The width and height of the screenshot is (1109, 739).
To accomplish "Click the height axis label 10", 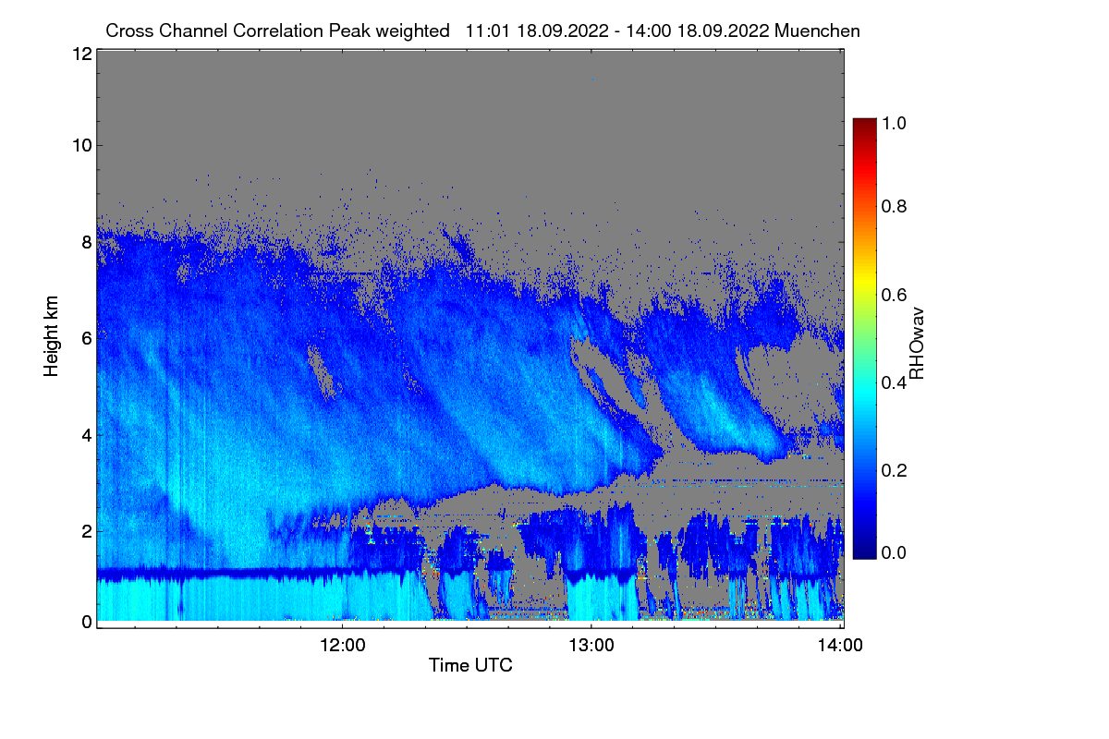I will [80, 145].
